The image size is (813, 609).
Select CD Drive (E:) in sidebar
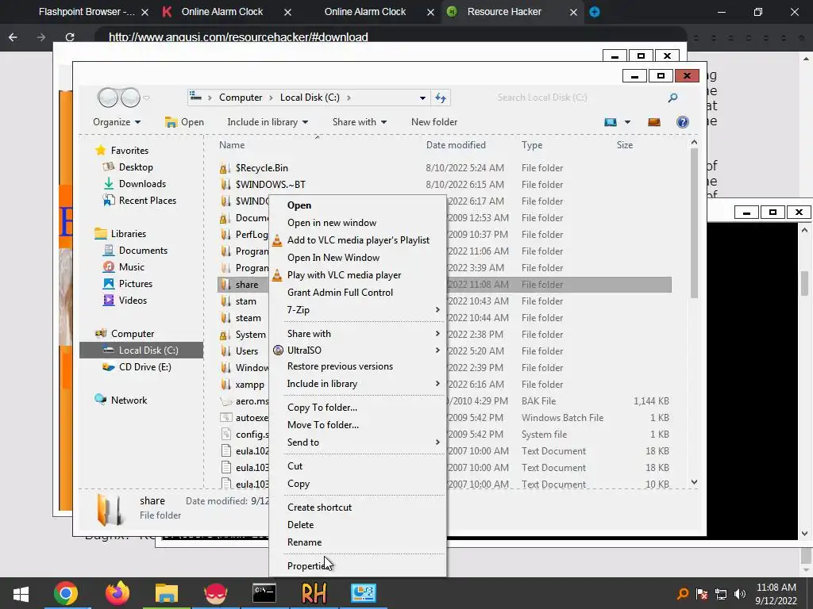144,367
